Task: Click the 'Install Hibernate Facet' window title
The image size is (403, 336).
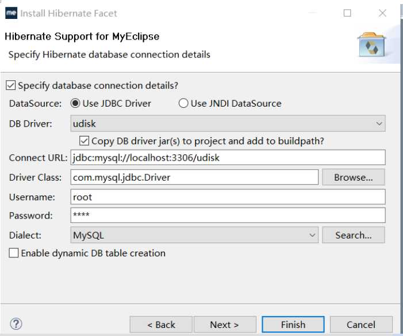Action: click(68, 13)
